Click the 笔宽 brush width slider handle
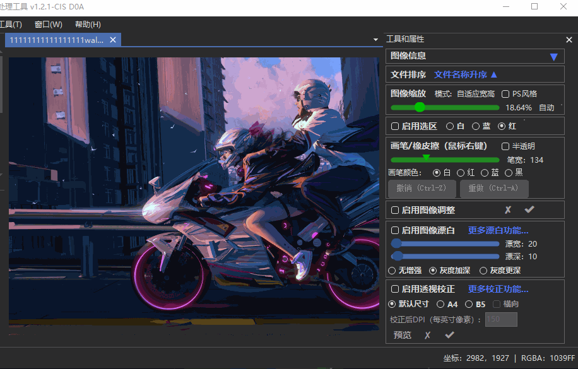This screenshot has height=369, width=578. 426,158
